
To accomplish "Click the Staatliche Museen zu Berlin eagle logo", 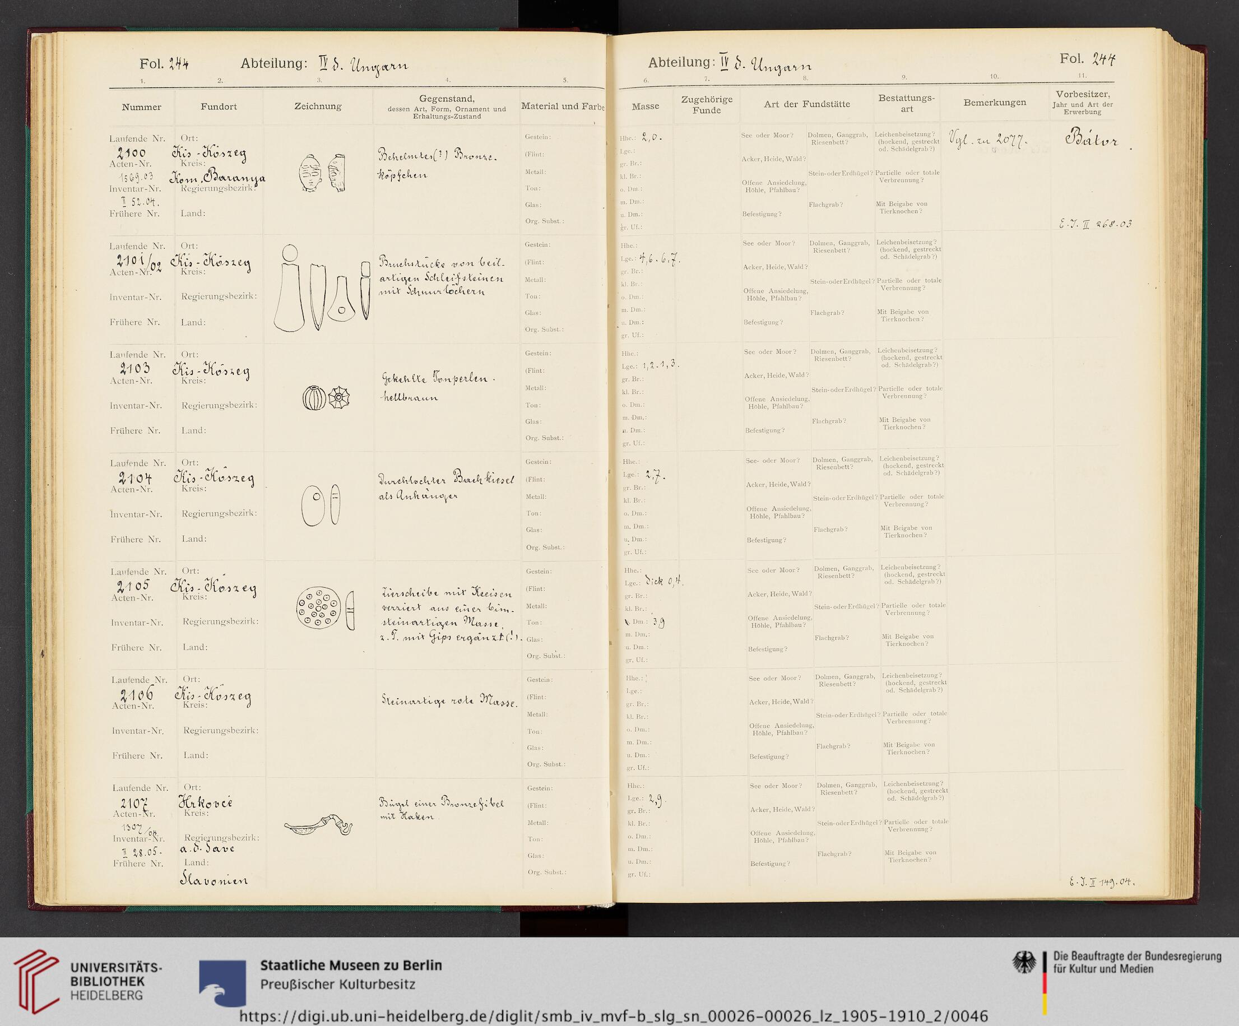I will tap(222, 983).
